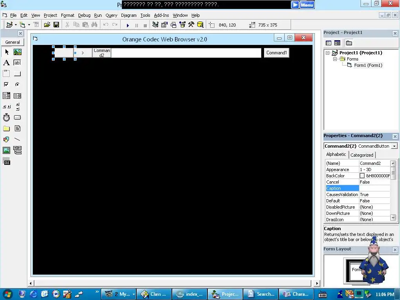Click Command1 button on form
Viewport: 400px width, 300px height.
pyautogui.click(x=277, y=53)
